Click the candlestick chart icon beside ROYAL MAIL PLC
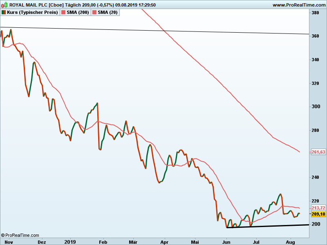The image size is (327, 245). point(4,5)
